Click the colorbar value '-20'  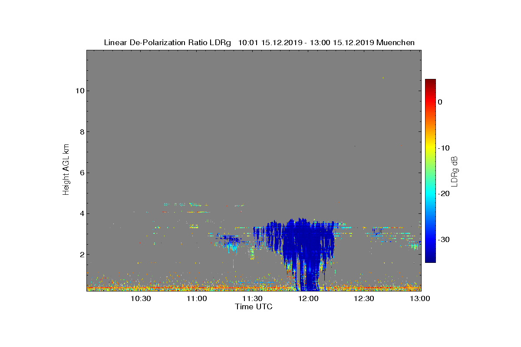(443, 194)
